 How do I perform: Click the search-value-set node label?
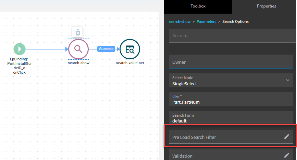click(130, 63)
